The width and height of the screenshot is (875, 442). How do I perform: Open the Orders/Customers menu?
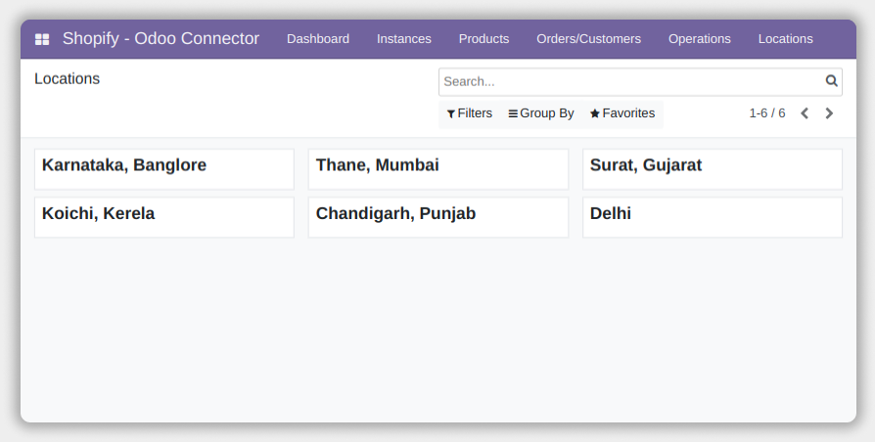point(589,39)
